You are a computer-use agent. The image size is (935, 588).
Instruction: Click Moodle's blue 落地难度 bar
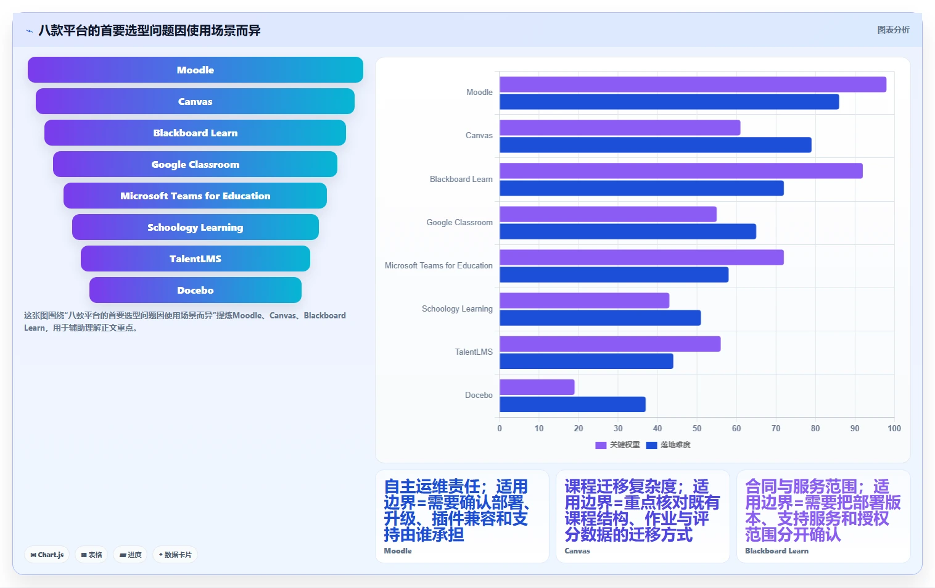pos(669,102)
